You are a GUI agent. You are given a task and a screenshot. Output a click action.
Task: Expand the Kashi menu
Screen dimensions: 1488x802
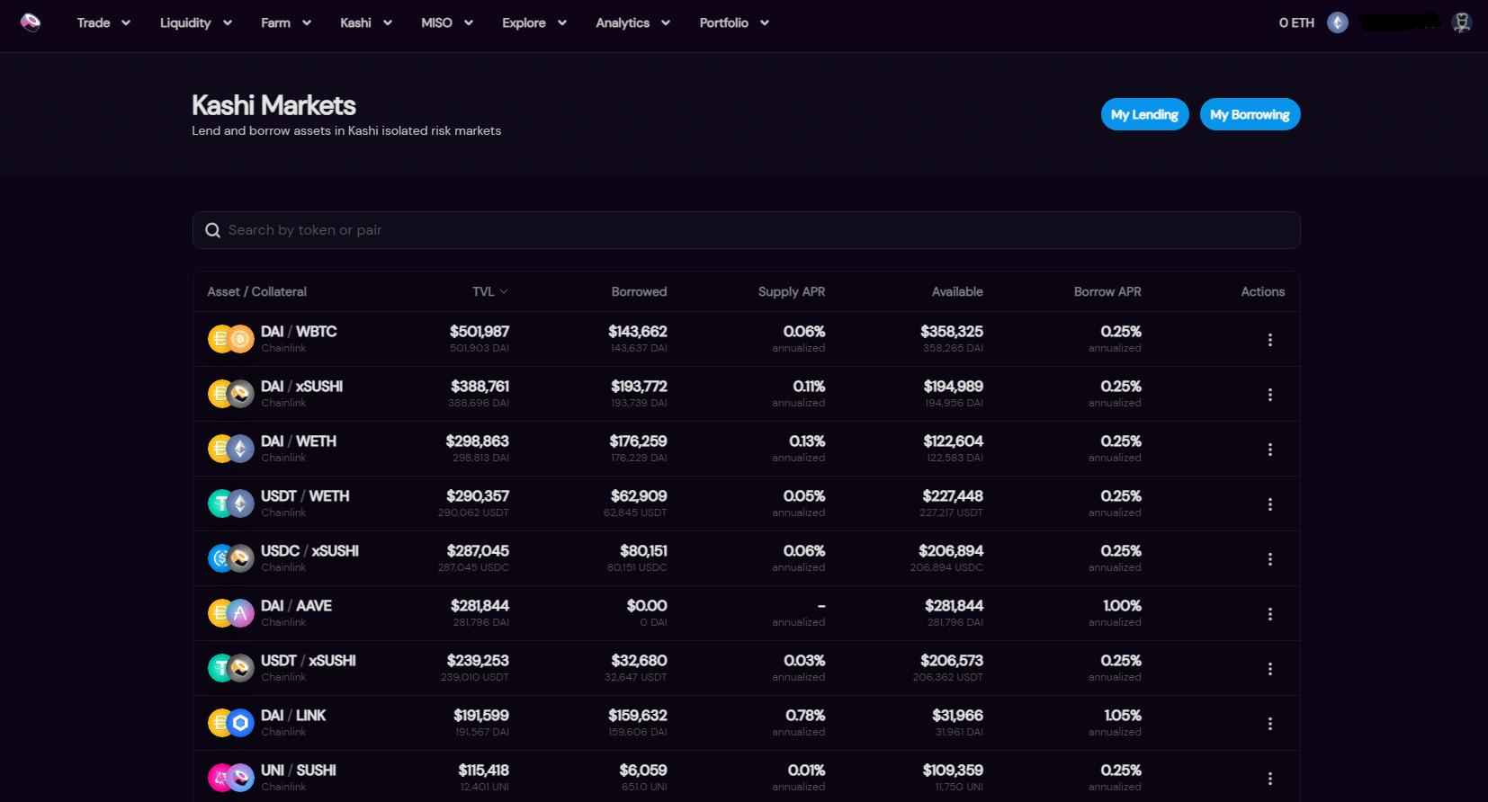(366, 22)
